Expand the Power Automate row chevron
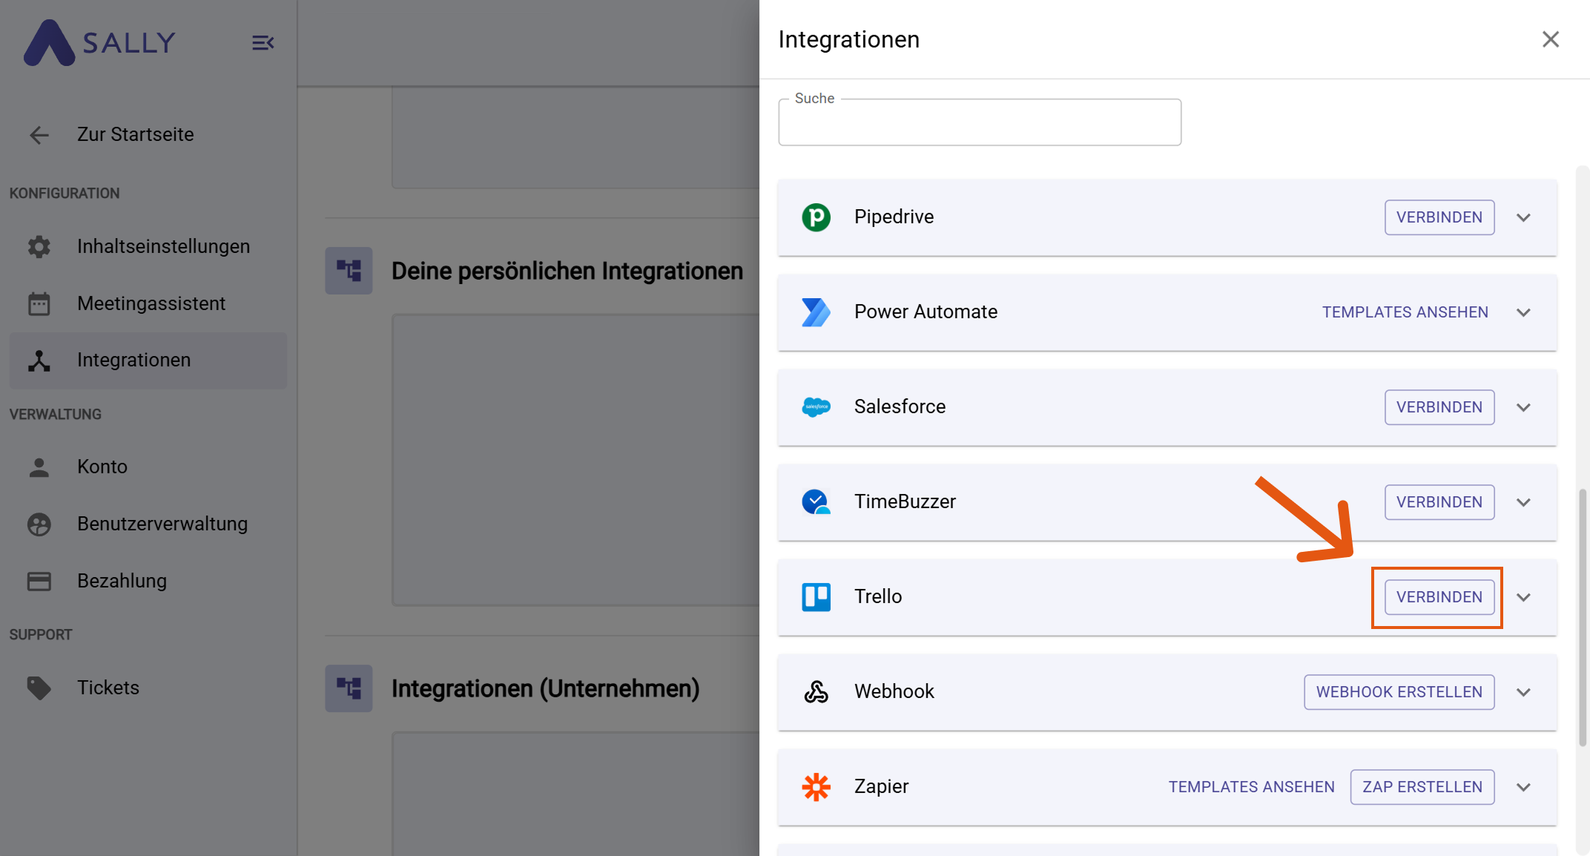The image size is (1590, 856). [1524, 312]
